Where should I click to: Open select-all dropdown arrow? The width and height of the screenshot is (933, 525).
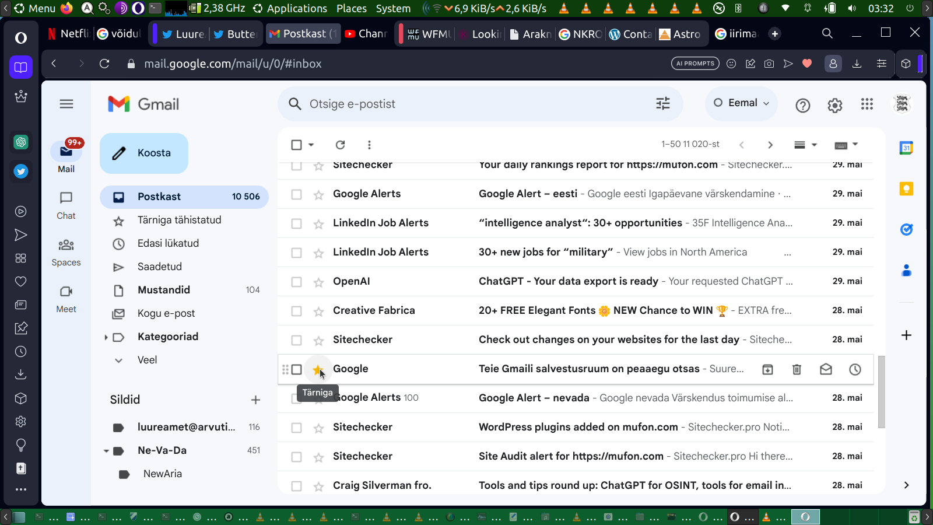pyautogui.click(x=311, y=145)
